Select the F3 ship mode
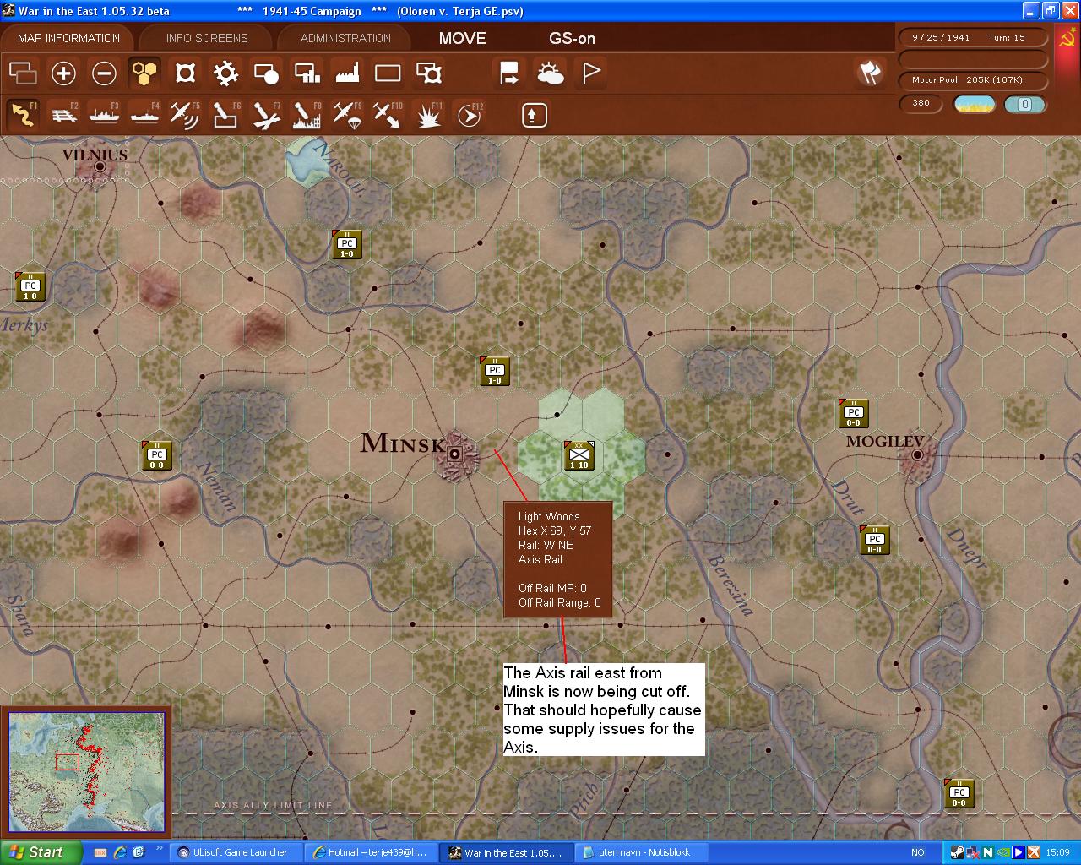 pyautogui.click(x=104, y=115)
